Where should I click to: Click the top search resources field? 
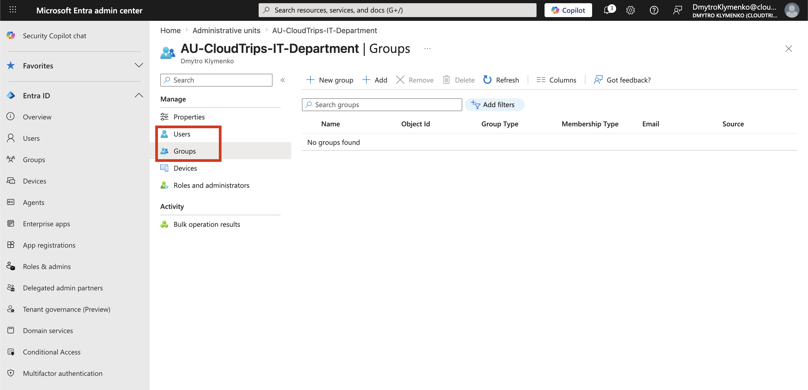(397, 10)
